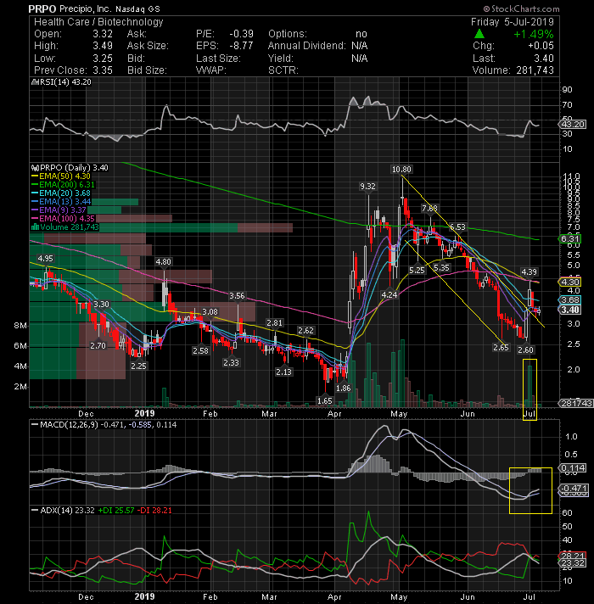Click the Chg value +0.05
This screenshot has width=594, height=604.
click(541, 46)
